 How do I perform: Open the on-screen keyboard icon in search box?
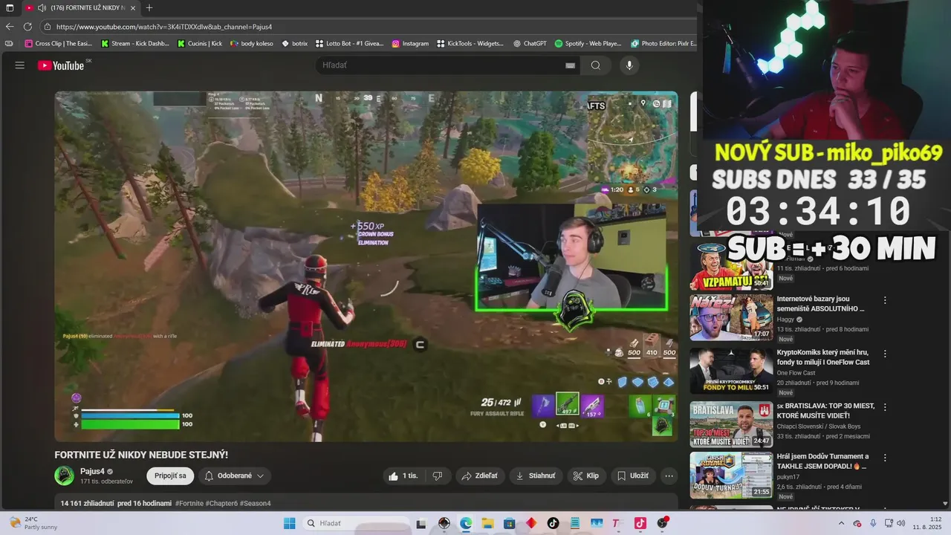(x=570, y=65)
